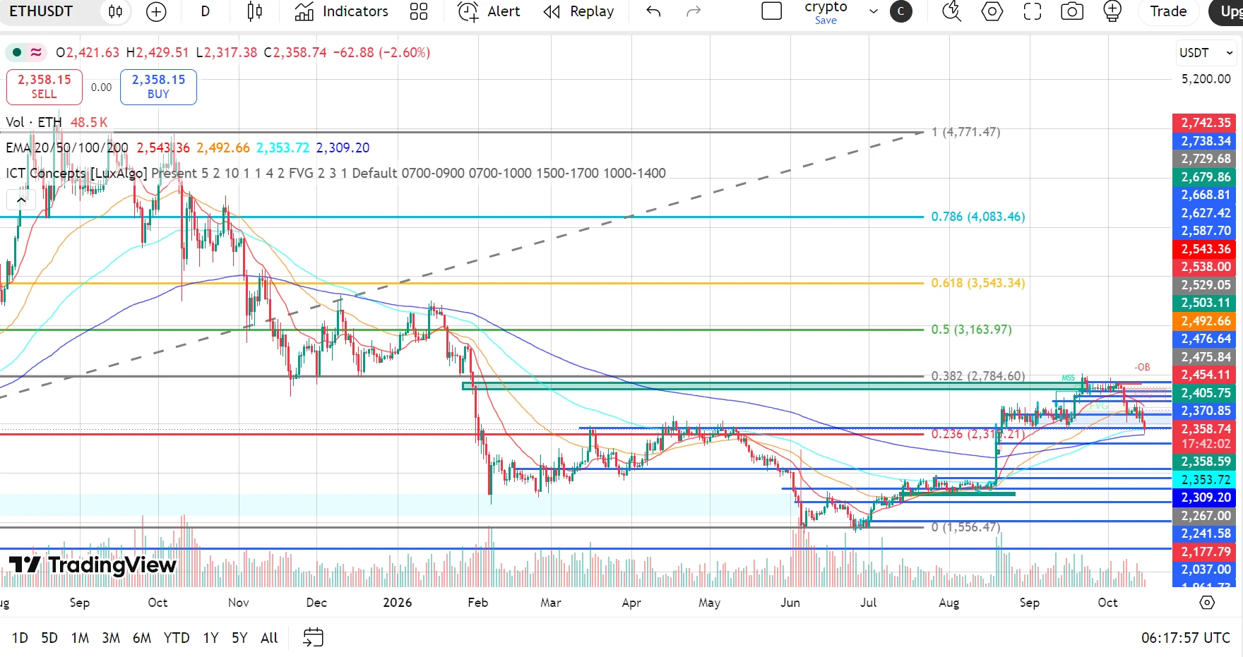Click the Upgrade button
The width and height of the screenshot is (1243, 657).
[1226, 11]
